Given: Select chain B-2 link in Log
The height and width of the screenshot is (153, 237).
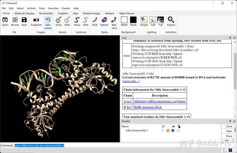Looking at the screenshot, I should pyautogui.click(x=129, y=107).
